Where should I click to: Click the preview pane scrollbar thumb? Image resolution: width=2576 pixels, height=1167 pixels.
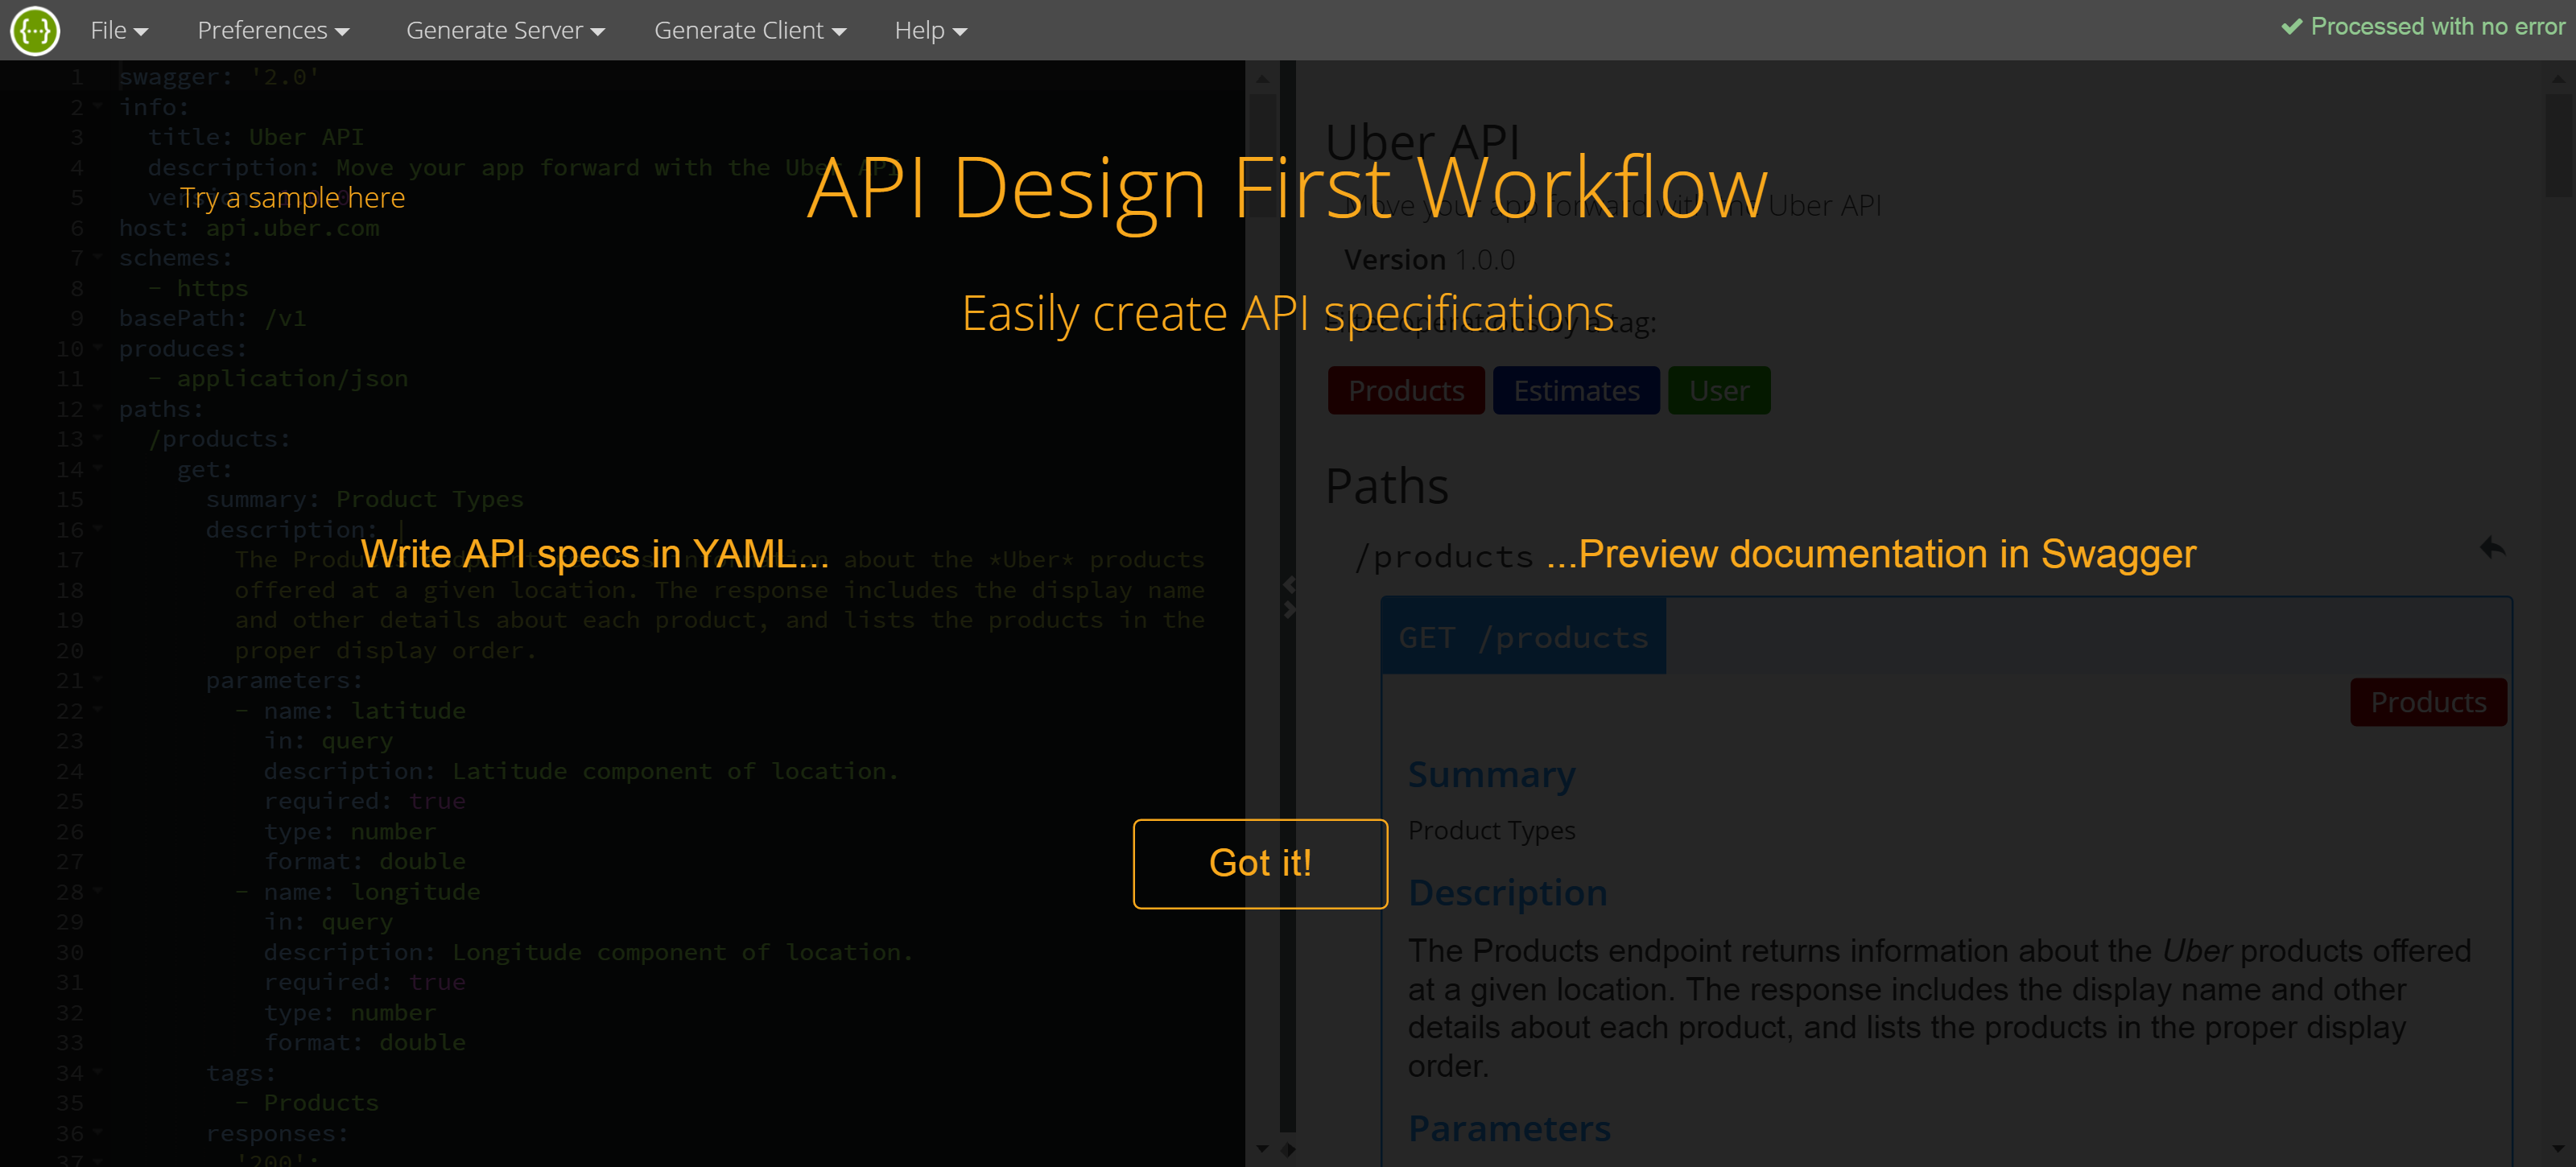point(2558,145)
